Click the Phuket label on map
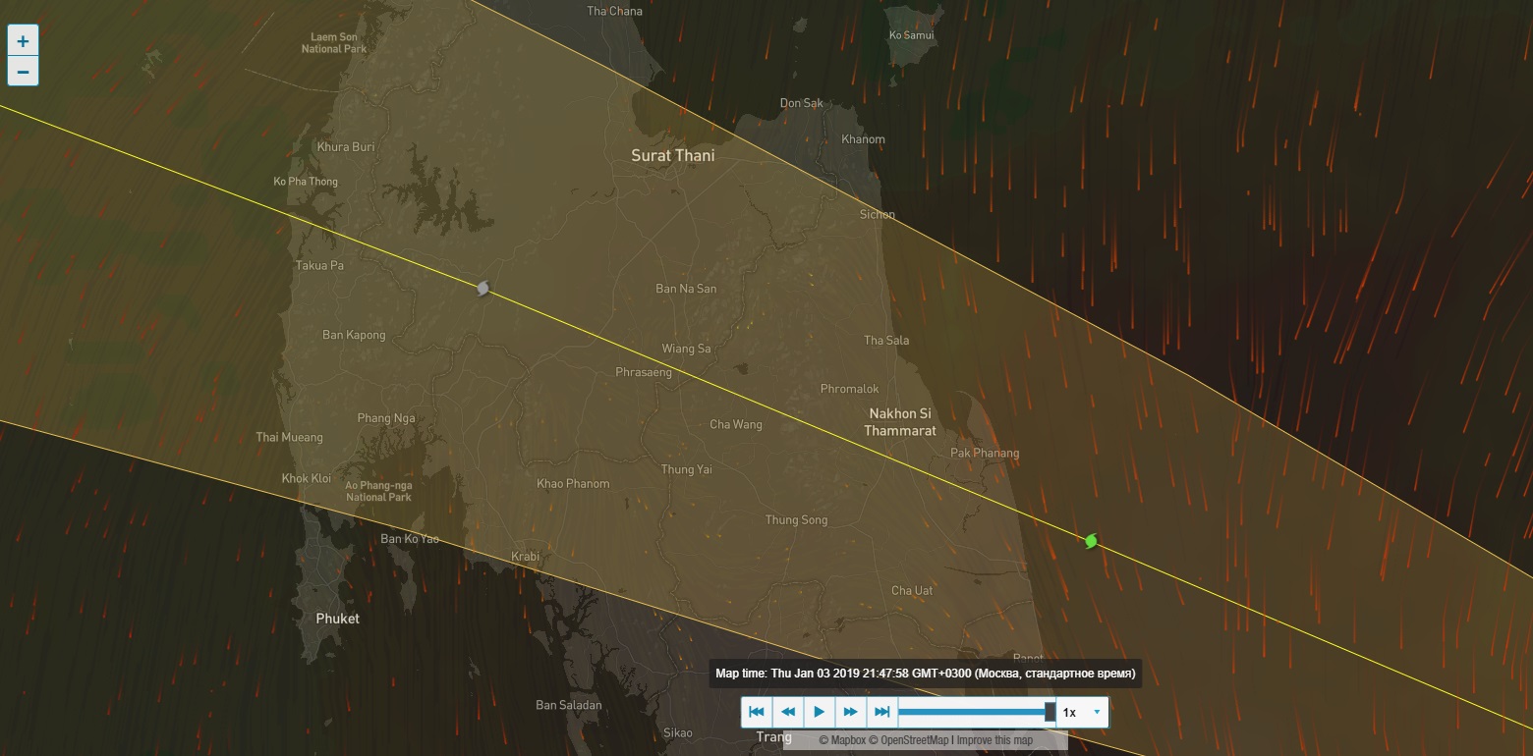Image resolution: width=1533 pixels, height=756 pixels. [337, 619]
